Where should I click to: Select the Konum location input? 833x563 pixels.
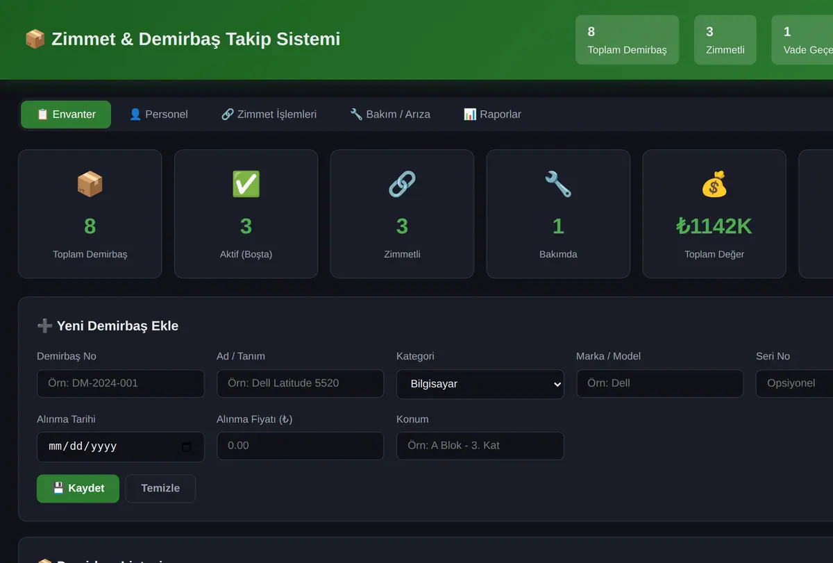click(x=480, y=446)
